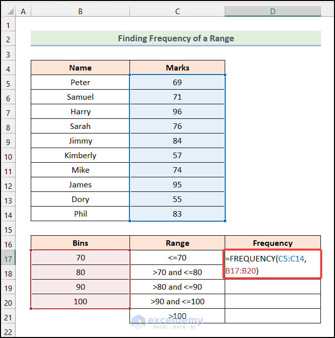Click the cell containing Peter
The height and width of the screenshot is (338, 335).
pyautogui.click(x=80, y=82)
